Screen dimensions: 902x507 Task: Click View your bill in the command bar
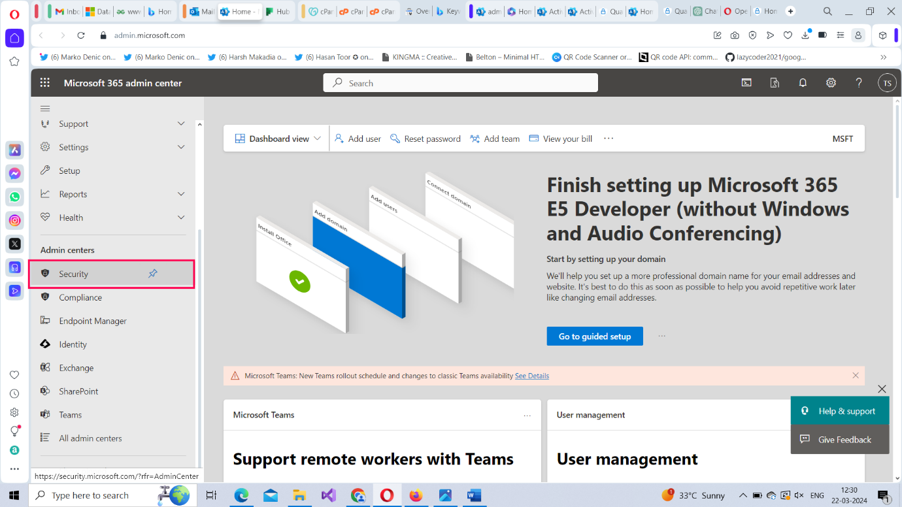point(561,139)
